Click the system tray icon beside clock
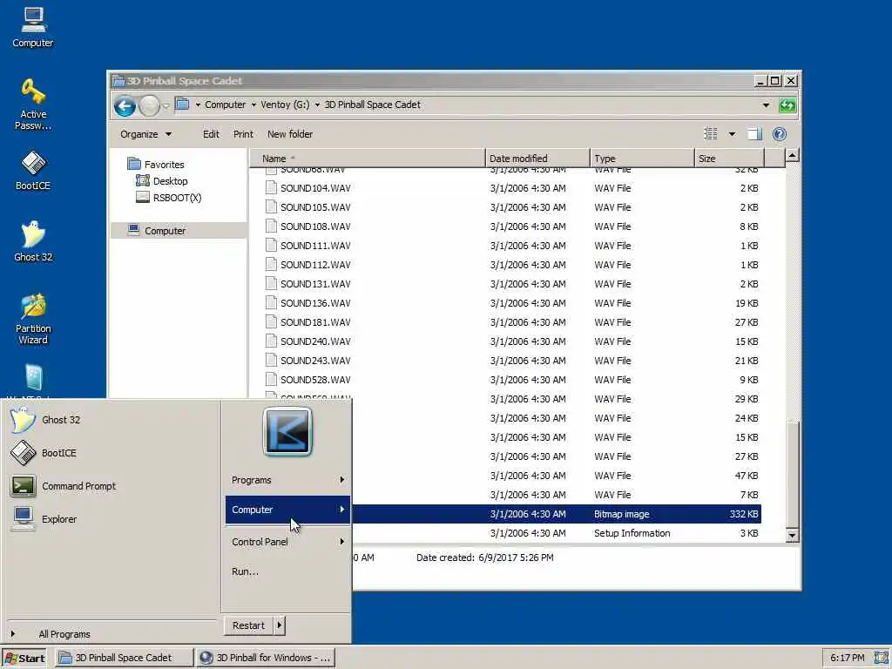892x669 pixels. (882, 658)
